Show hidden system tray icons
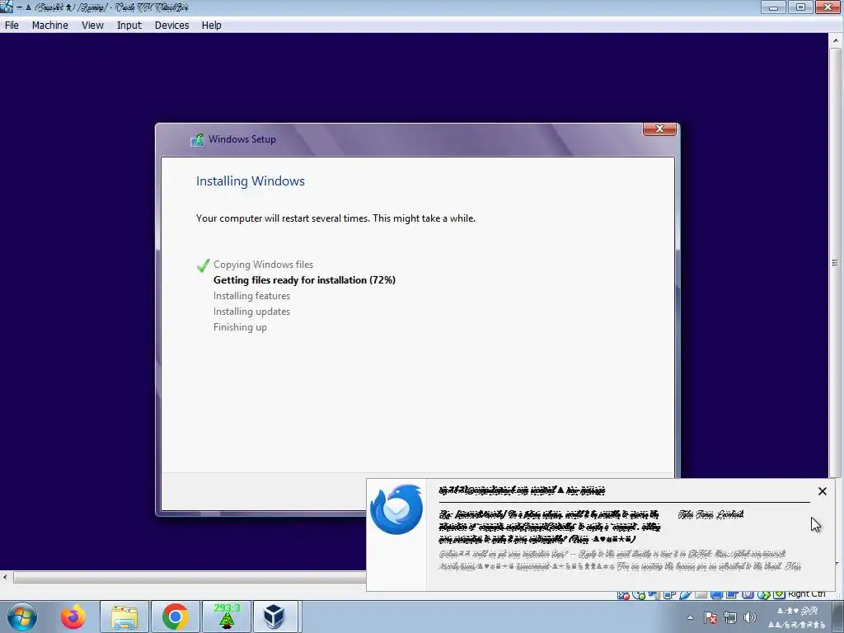 [x=690, y=617]
